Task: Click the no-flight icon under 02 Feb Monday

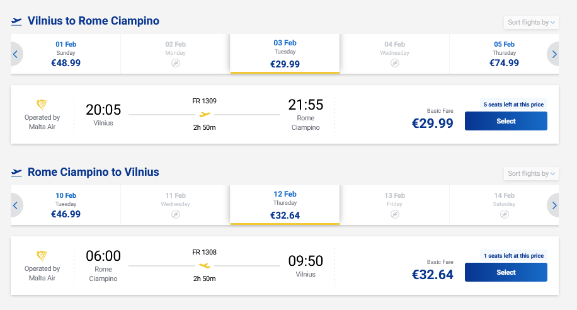Action: point(176,63)
